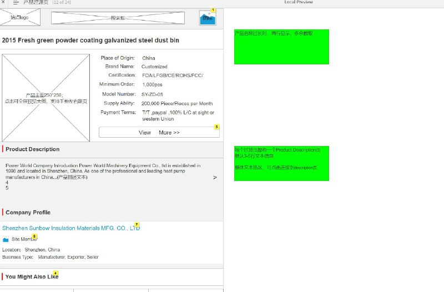Viewport: 444px width, 292px height.
Task: Click the 'SY-ZD-05' model number
Action: click(x=152, y=94)
